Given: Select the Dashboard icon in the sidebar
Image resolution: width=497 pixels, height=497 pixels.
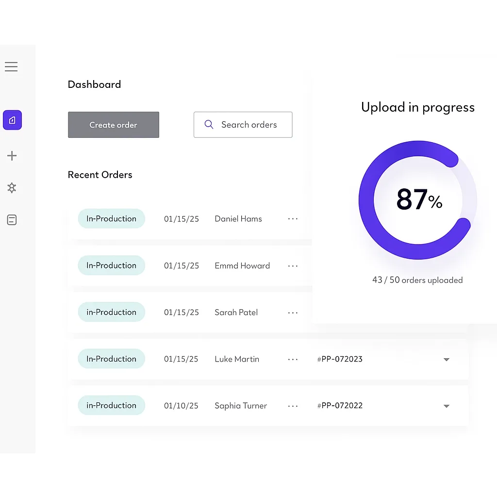Looking at the screenshot, I should (12, 120).
